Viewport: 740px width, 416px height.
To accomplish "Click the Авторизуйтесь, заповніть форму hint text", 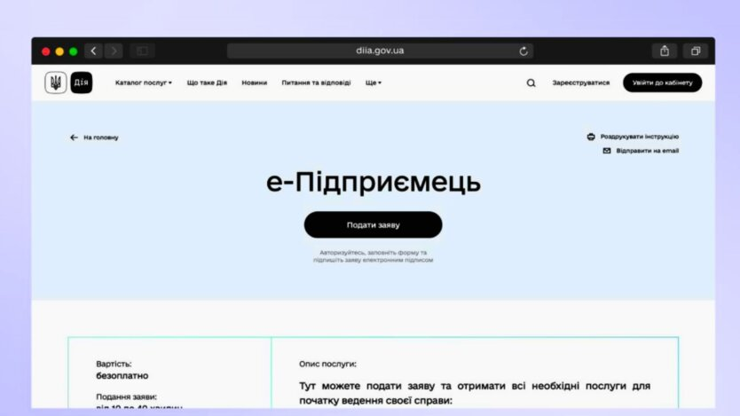I will coord(373,256).
